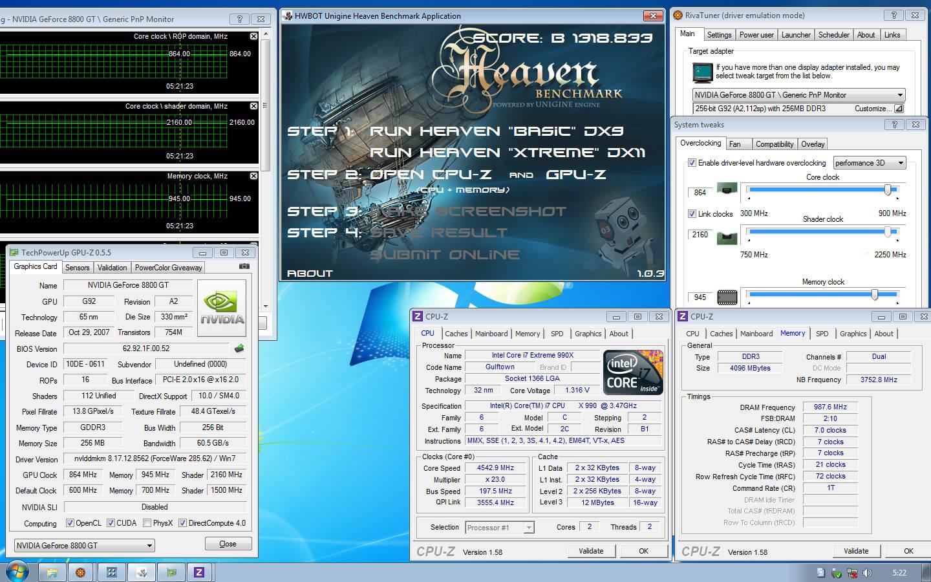Click Validate in the CPU-Z Memory window
Screen dimensions: 931x582
pos(856,551)
